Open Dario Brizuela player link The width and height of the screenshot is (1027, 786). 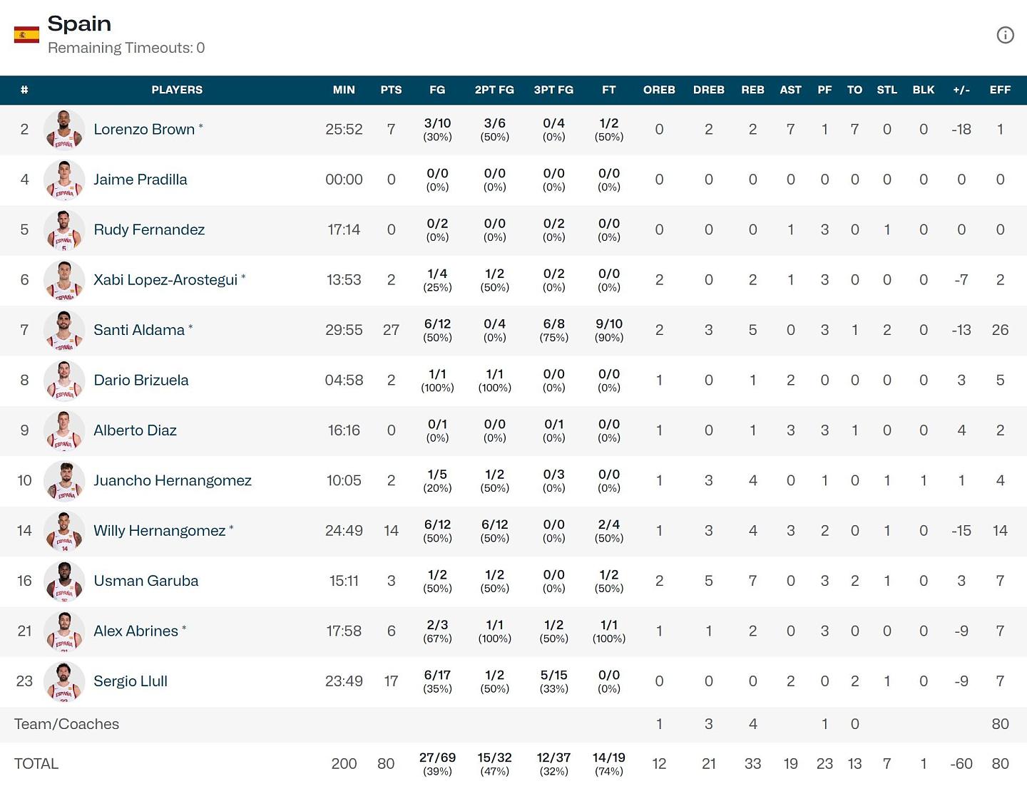click(x=141, y=381)
